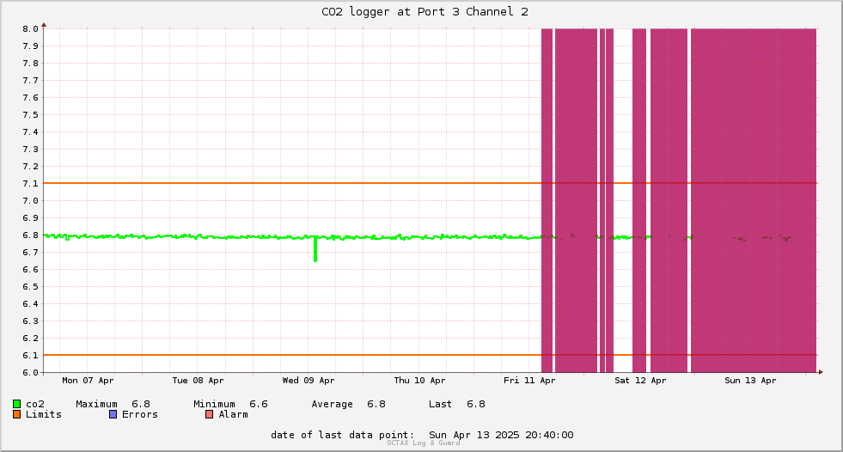Click the 'Errors' legend label

140,414
